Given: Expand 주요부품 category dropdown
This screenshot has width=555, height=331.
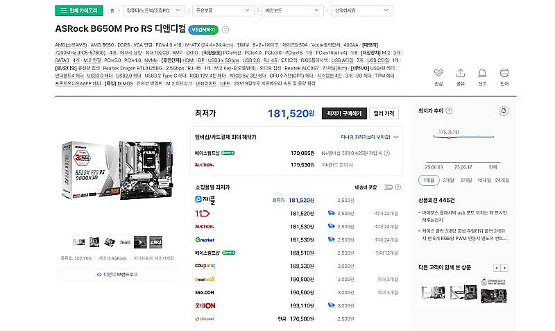Looking at the screenshot, I should (x=223, y=10).
